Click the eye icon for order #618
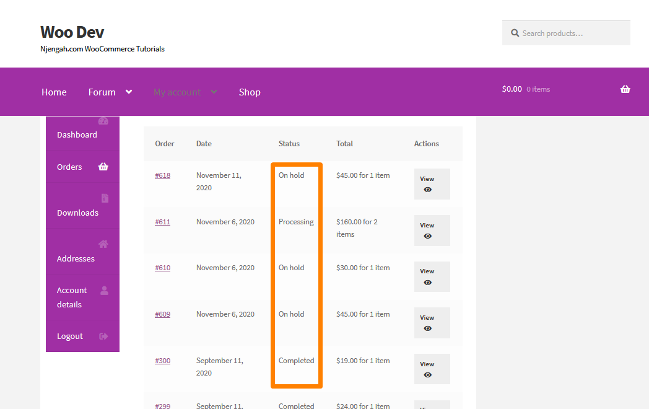Screen dimensions: 649x409 pyautogui.click(x=427, y=190)
